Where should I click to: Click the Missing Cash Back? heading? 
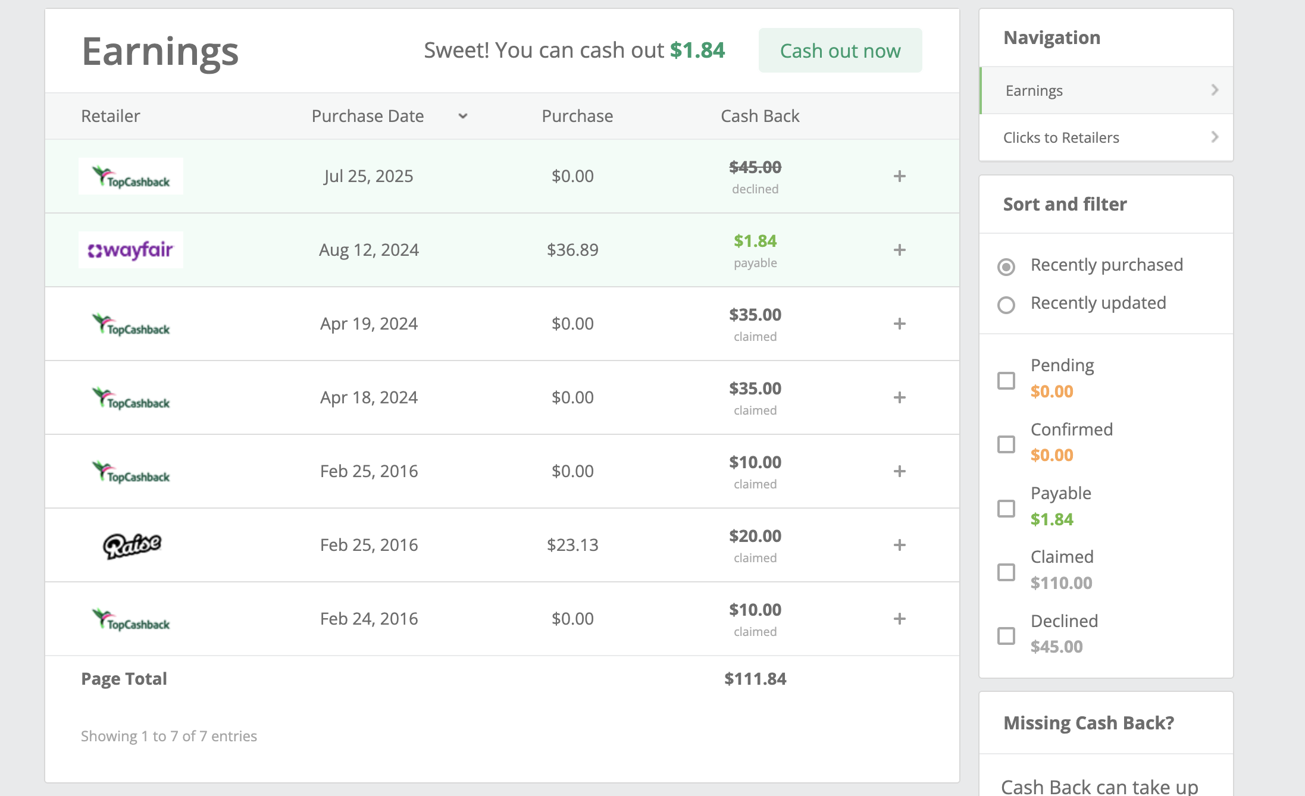pyautogui.click(x=1088, y=723)
